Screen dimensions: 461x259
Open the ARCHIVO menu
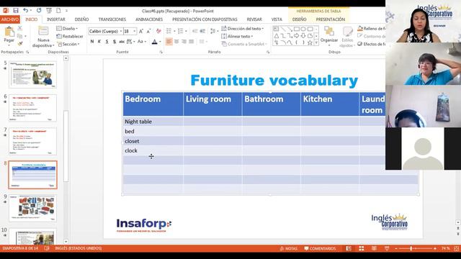(x=10, y=19)
